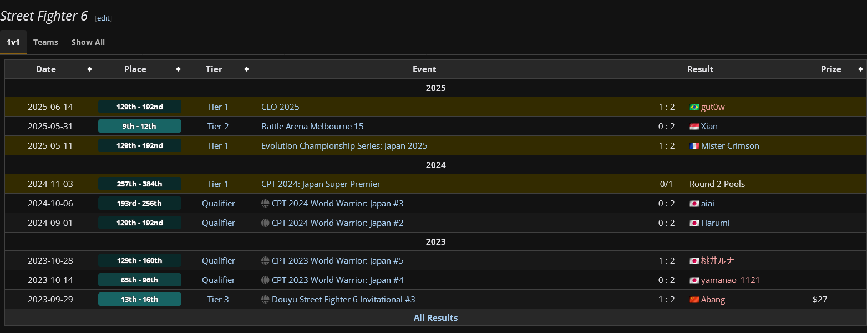Click the 9th - 12th placement badge
867x333 pixels.
coord(140,126)
